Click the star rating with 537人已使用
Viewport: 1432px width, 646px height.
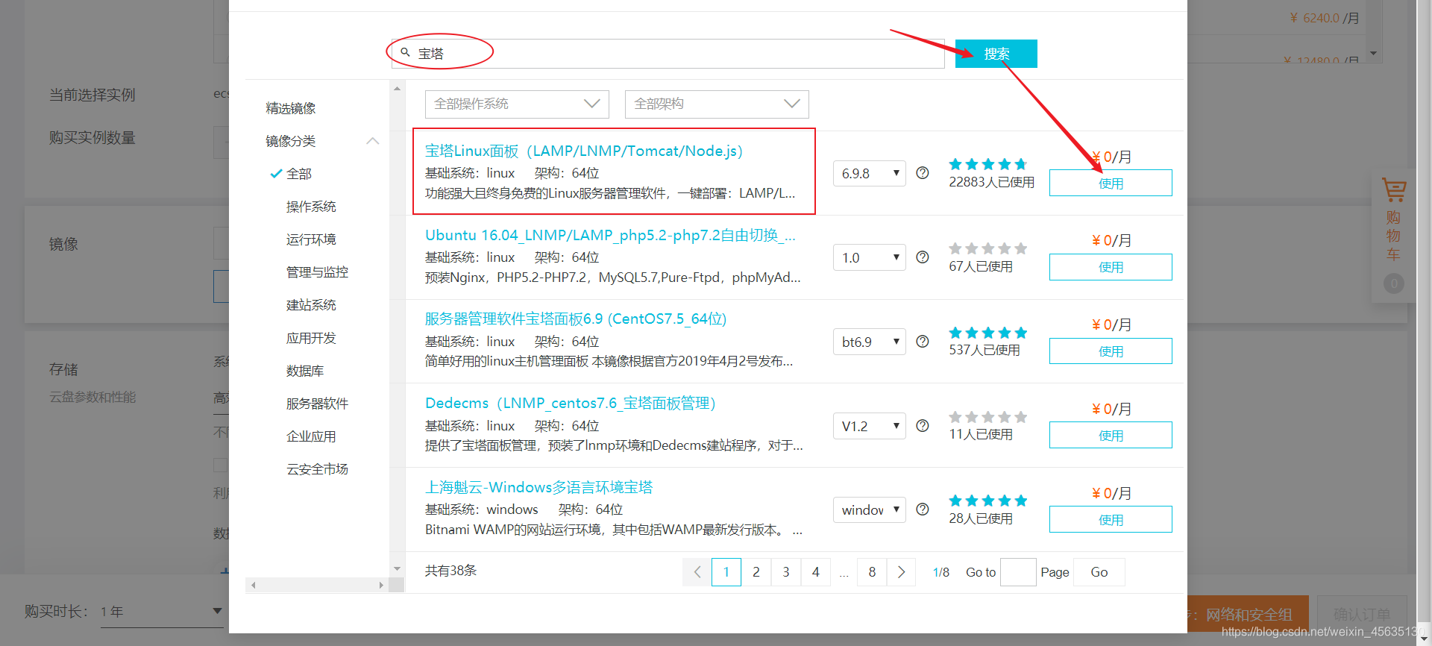tap(987, 333)
